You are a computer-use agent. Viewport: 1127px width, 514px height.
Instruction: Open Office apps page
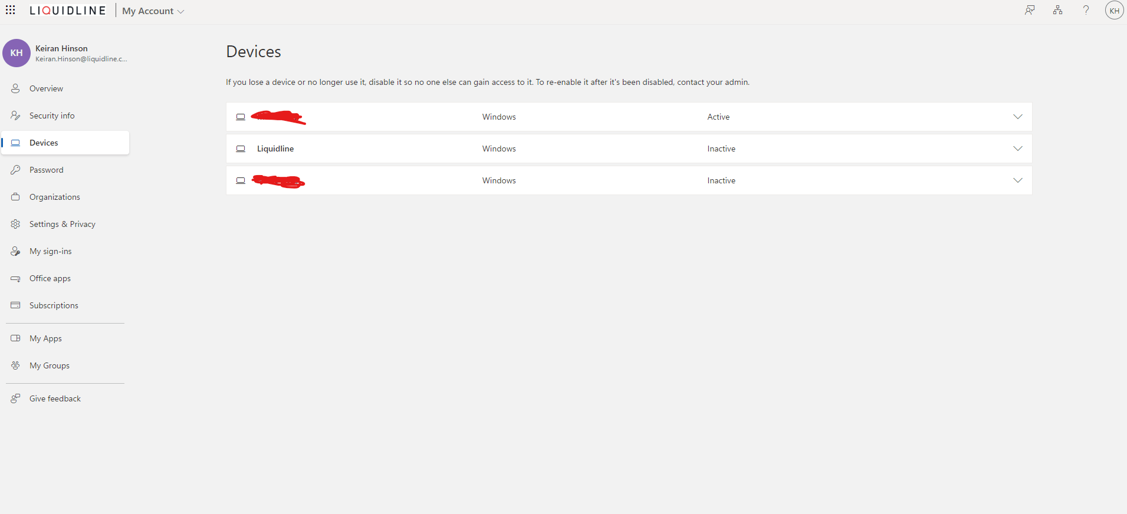pos(65,278)
